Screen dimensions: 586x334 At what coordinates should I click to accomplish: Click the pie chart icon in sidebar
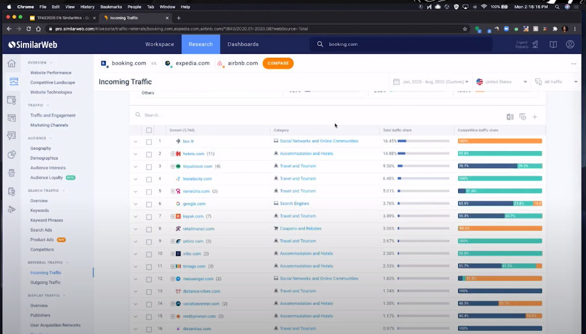(x=11, y=155)
